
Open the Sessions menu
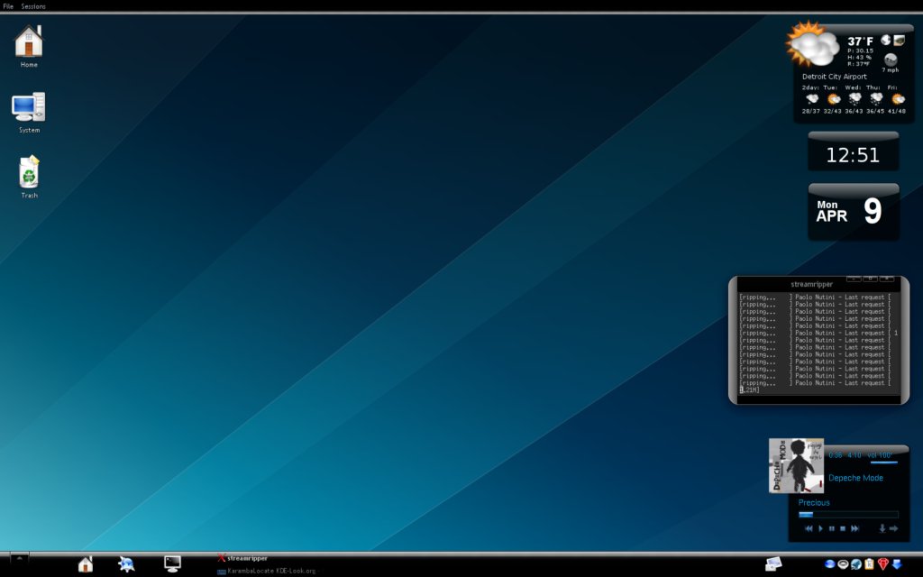(33, 6)
